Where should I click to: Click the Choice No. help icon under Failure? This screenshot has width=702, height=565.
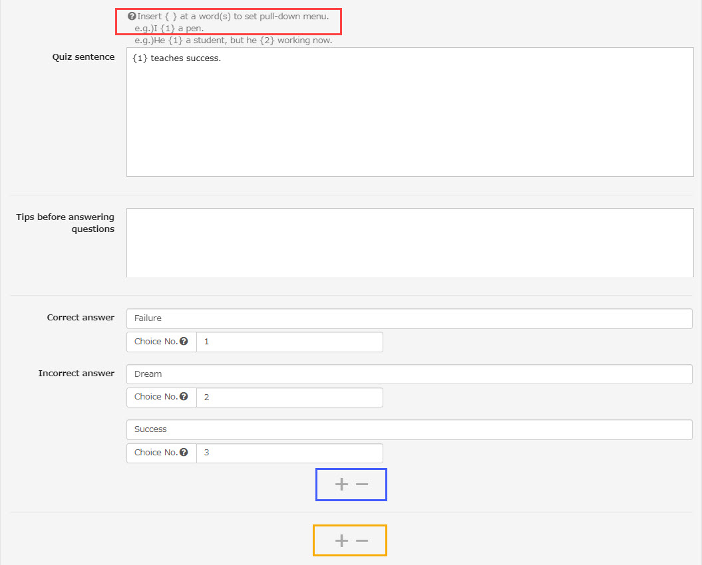184,341
